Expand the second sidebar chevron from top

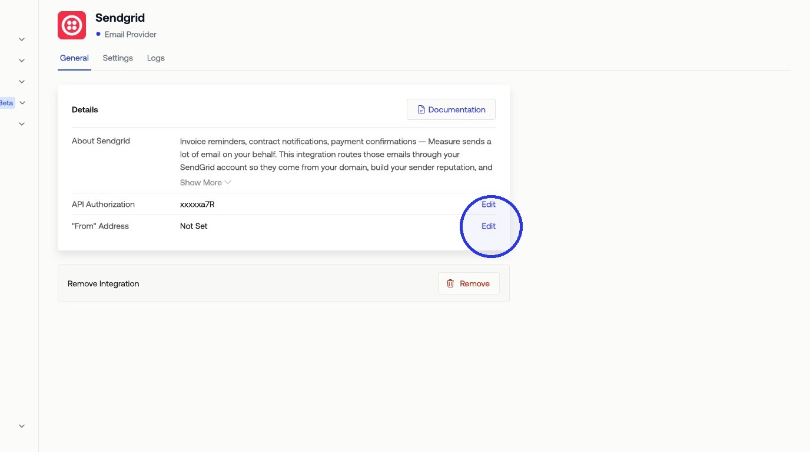[22, 61]
